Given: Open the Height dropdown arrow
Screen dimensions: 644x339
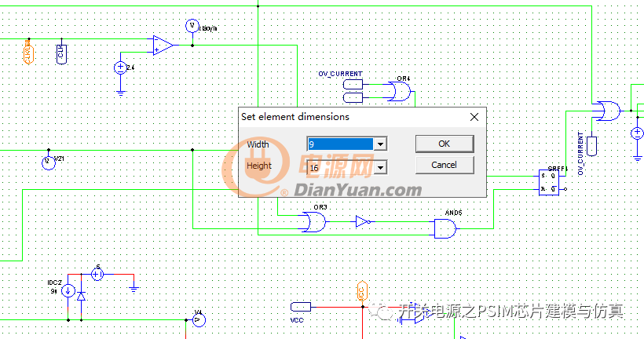Looking at the screenshot, I should coord(380,167).
